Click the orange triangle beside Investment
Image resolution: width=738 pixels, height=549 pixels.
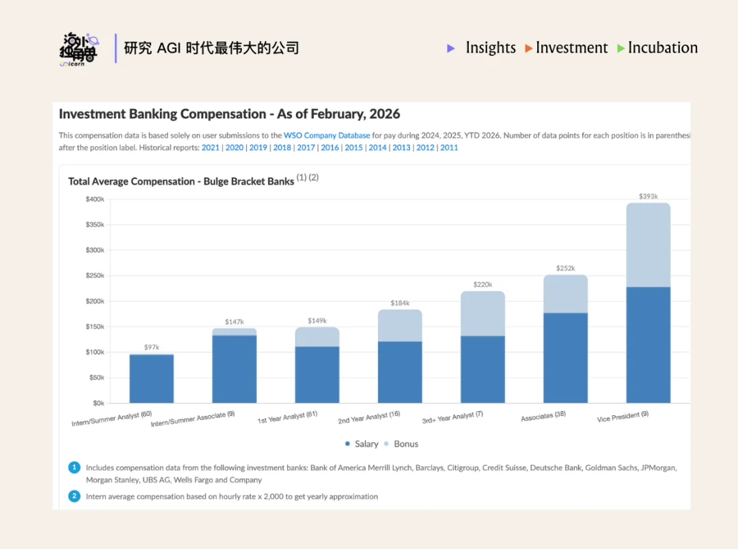530,48
